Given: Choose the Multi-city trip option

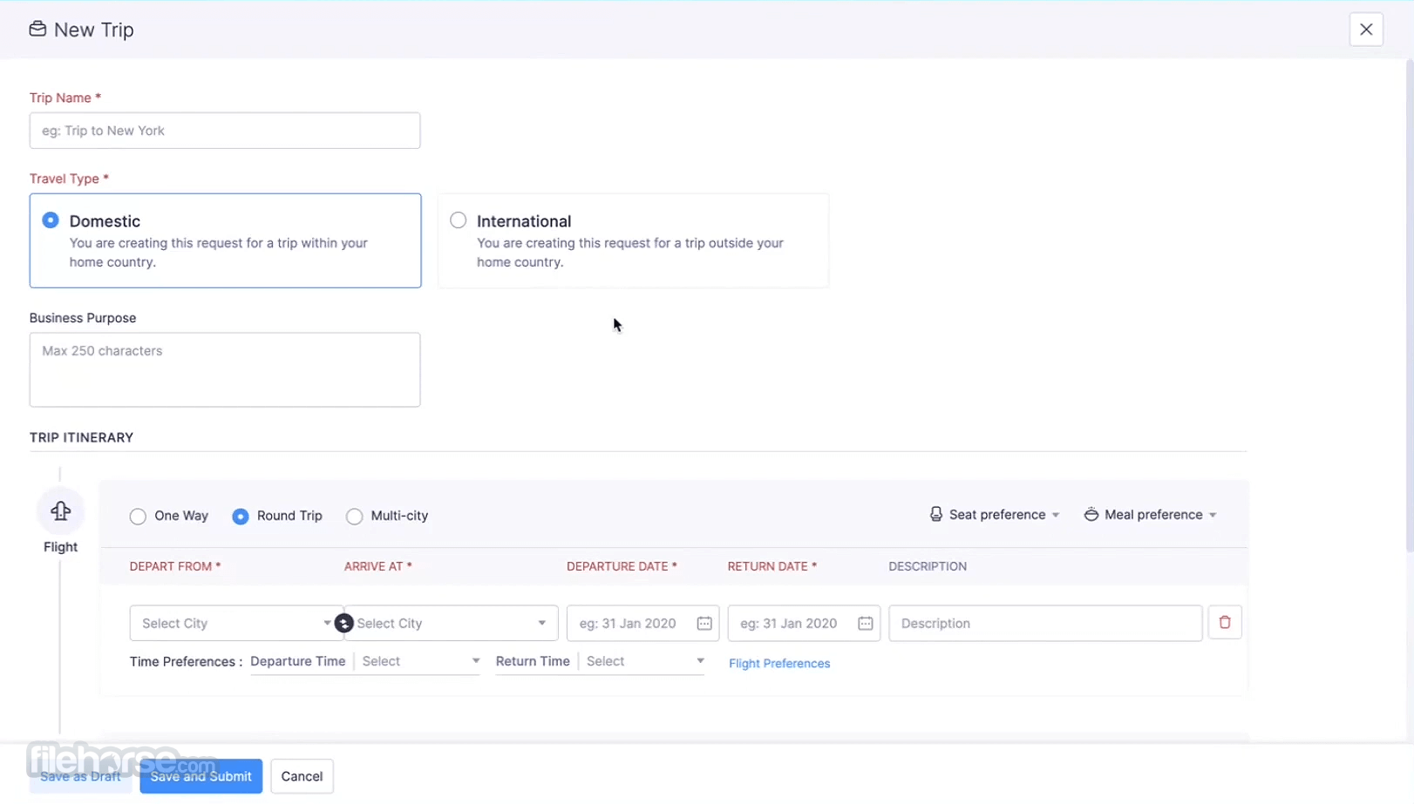Looking at the screenshot, I should point(354,517).
